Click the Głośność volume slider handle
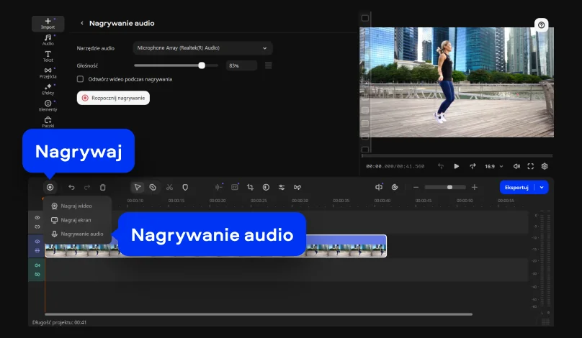This screenshot has height=338, width=582. [x=202, y=65]
